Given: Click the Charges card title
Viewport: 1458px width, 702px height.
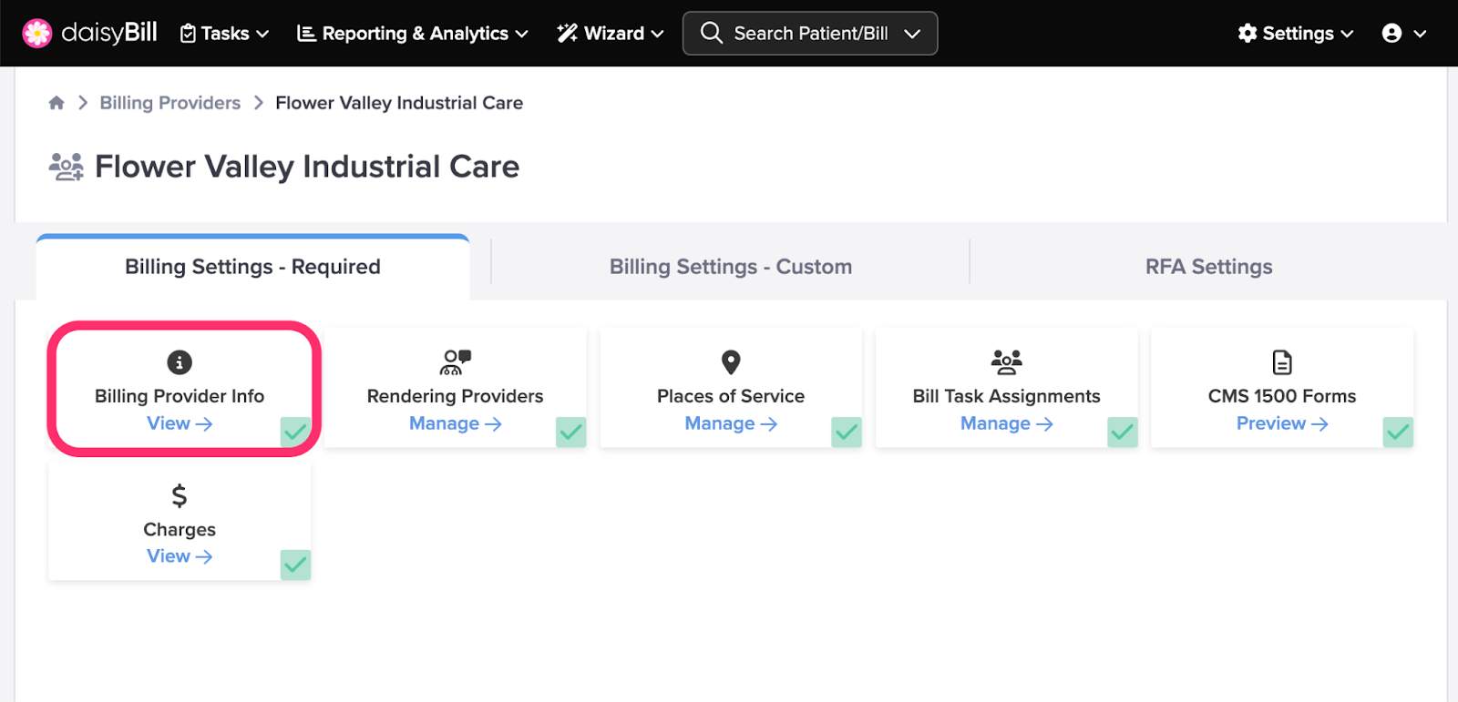Looking at the screenshot, I should tap(180, 529).
